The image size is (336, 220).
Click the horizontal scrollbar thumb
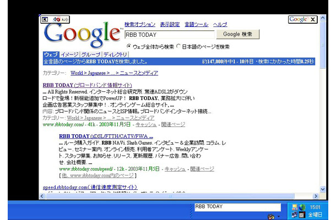170,196
